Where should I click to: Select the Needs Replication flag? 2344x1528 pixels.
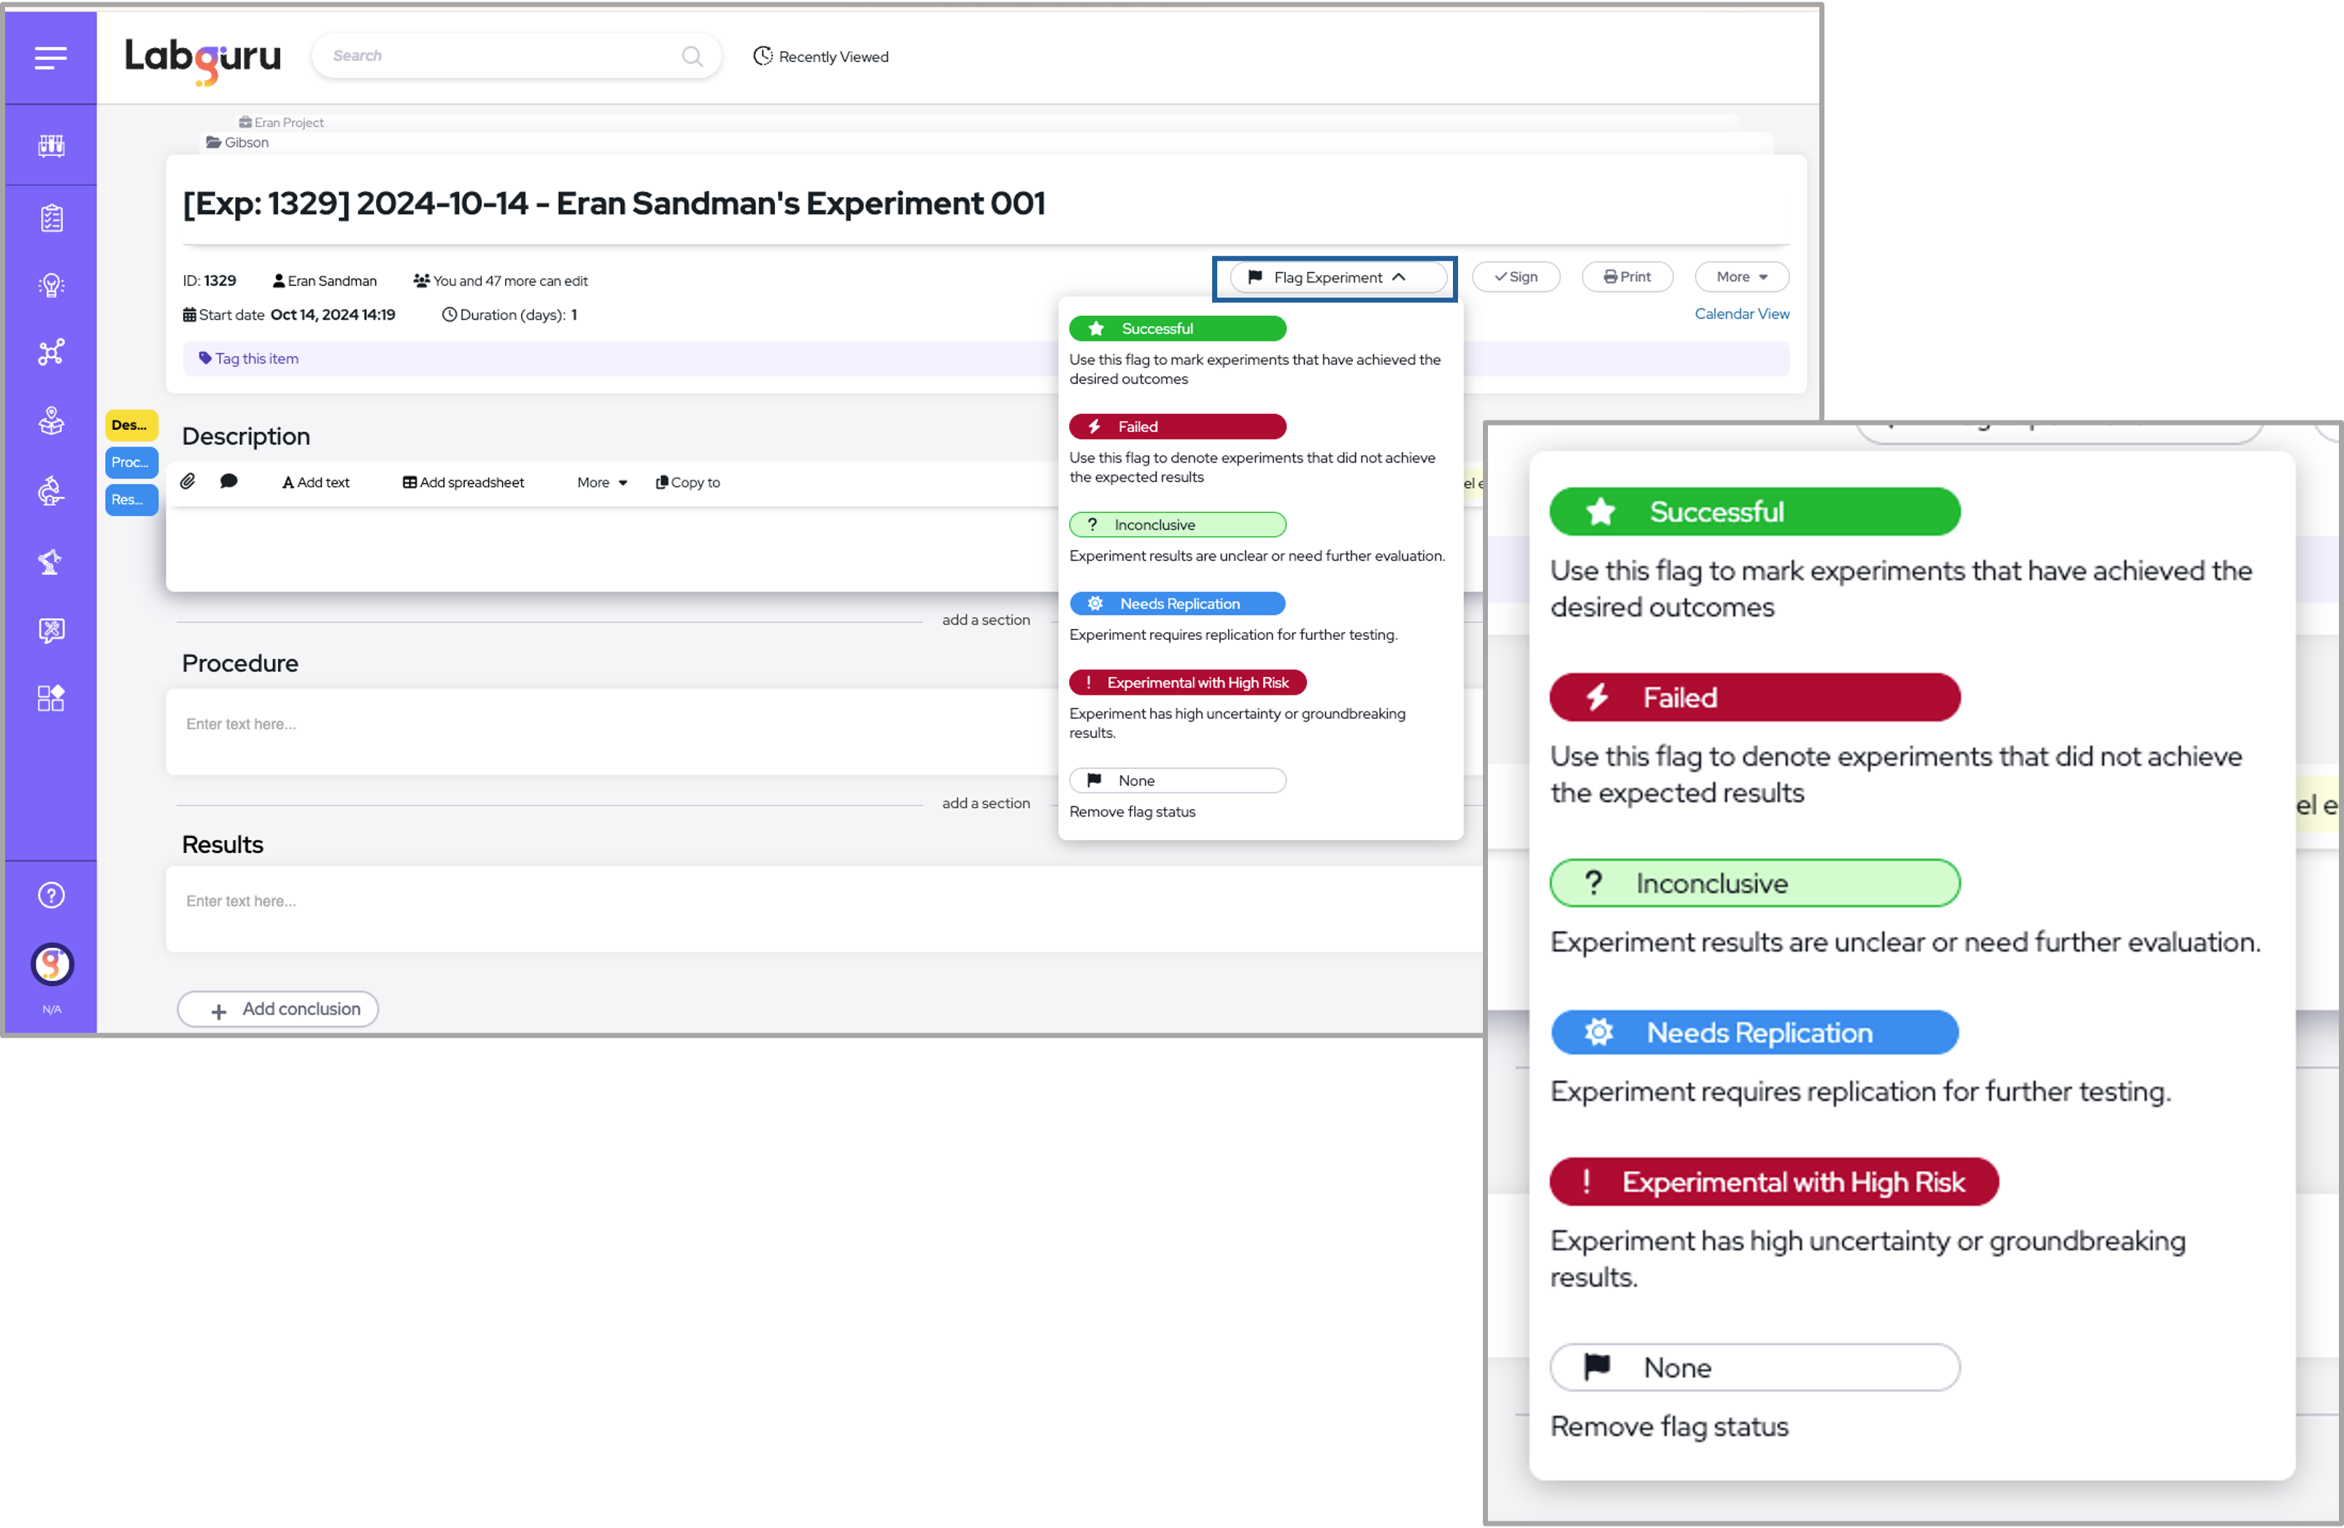pos(1177,603)
